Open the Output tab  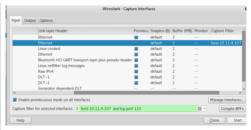point(30,21)
